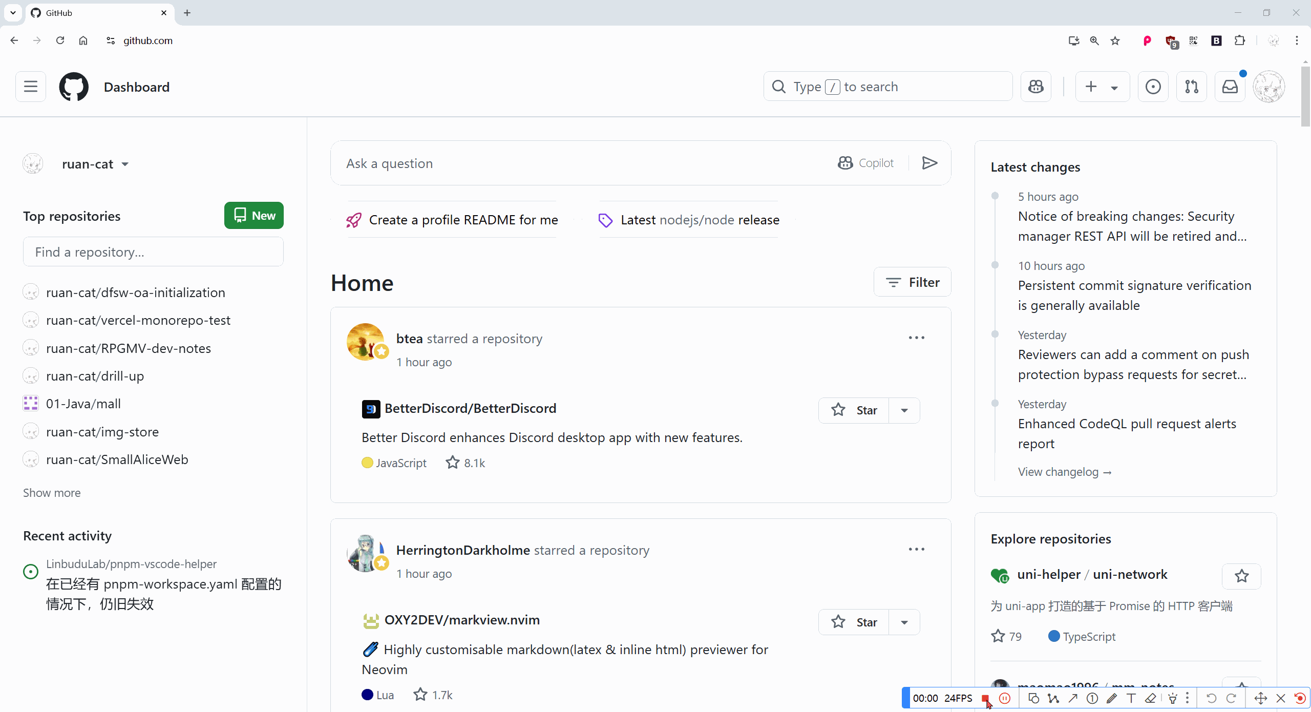Image resolution: width=1311 pixels, height=712 pixels.
Task: Open the notifications inbox icon
Action: click(x=1230, y=87)
